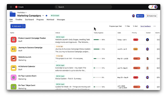Toggle the favorite star for Marketing Campaigns

pos(46,15)
